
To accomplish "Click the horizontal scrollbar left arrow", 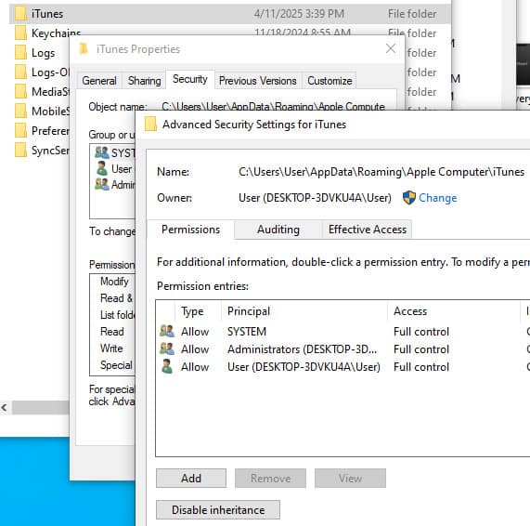I will pos(5,408).
